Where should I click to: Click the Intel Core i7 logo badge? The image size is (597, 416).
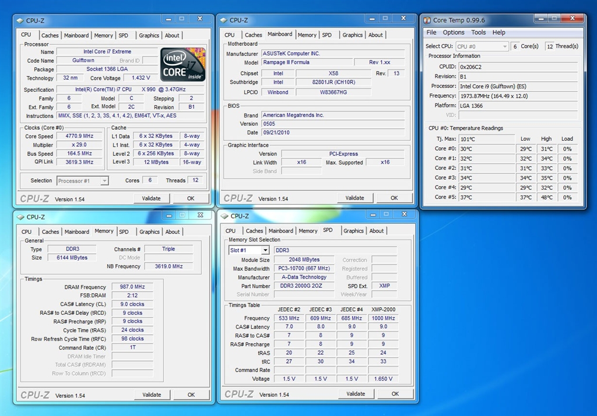pos(182,65)
